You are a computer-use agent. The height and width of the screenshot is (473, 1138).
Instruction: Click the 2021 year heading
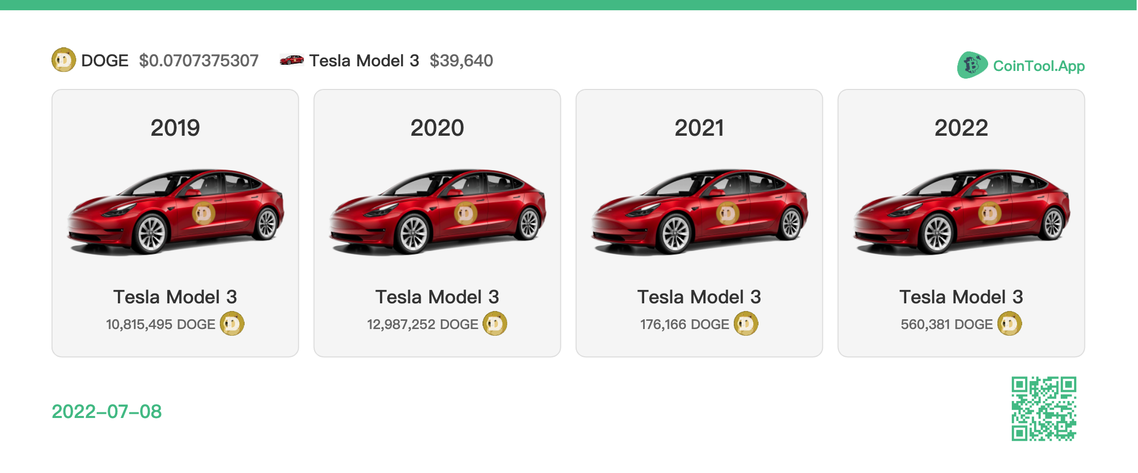coord(699,128)
